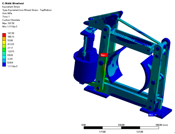Click legend value 12.815
This screenshot has width=175, height=134.
point(11,51)
